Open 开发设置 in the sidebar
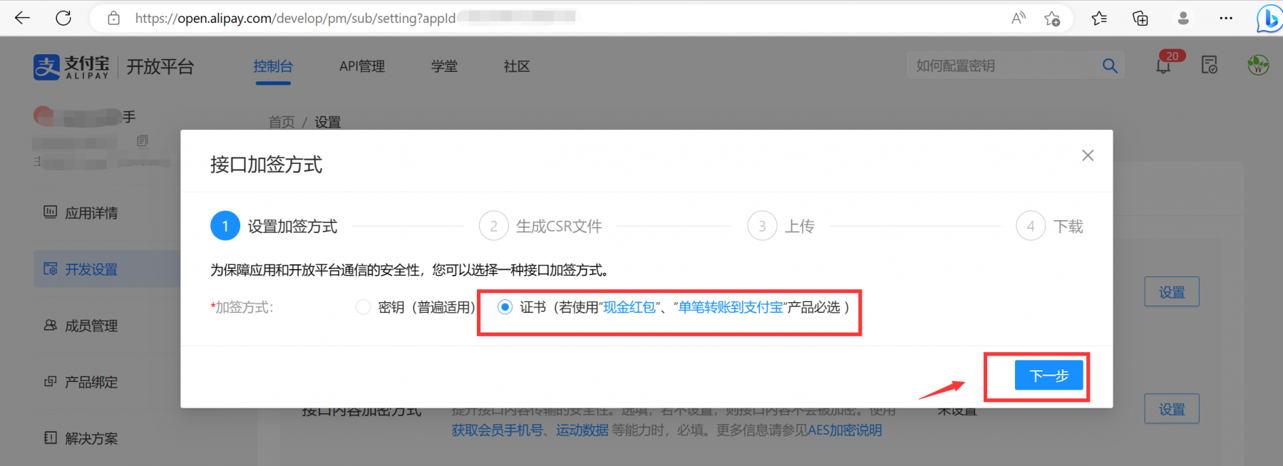The width and height of the screenshot is (1283, 466). coord(107,269)
